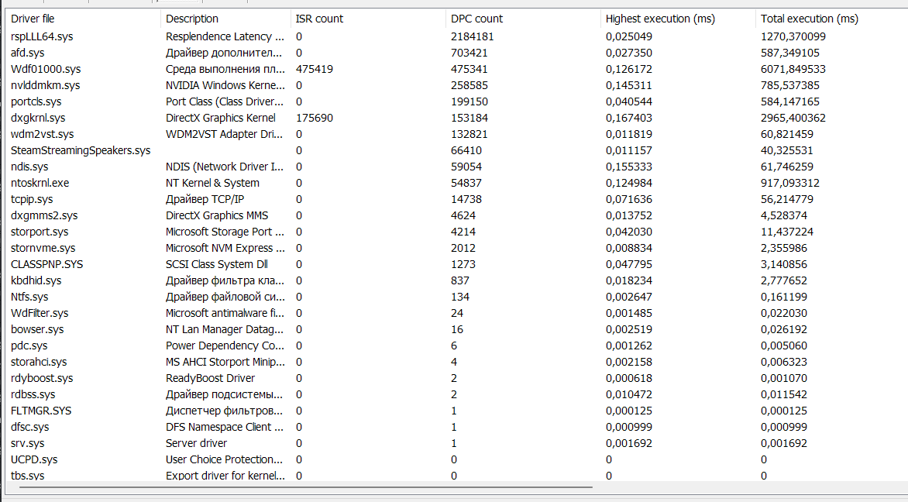The height and width of the screenshot is (502, 908).
Task: Select the kbdhid.sys driver row
Action: [x=457, y=280]
